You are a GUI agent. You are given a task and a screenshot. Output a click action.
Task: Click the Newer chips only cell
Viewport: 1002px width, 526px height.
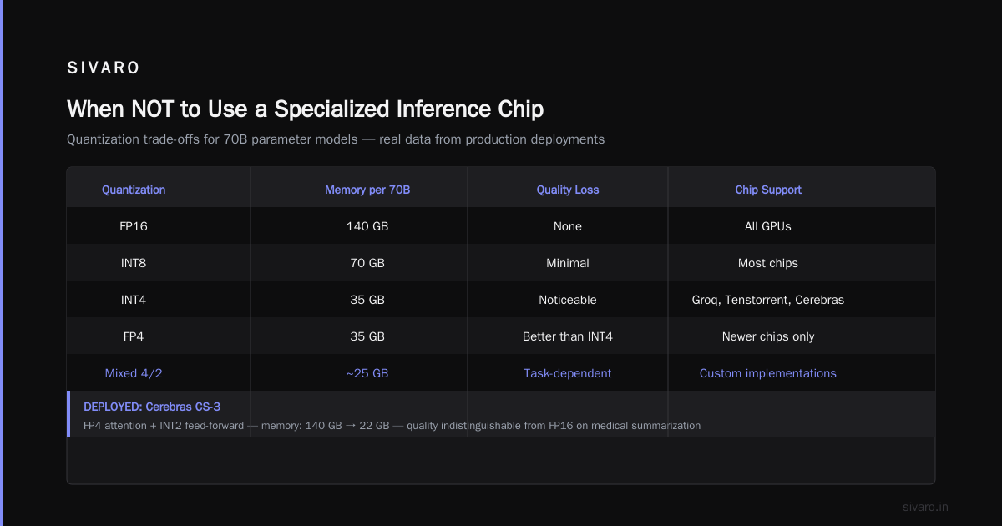[x=768, y=336]
